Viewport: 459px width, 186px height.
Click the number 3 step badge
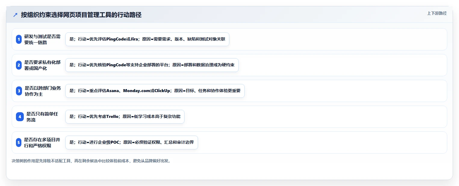pos(19,91)
